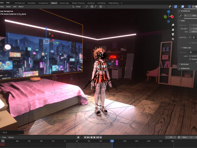This screenshot has height=148, width=197.
Task: Open the Help menu
Action: (x=8, y=2)
